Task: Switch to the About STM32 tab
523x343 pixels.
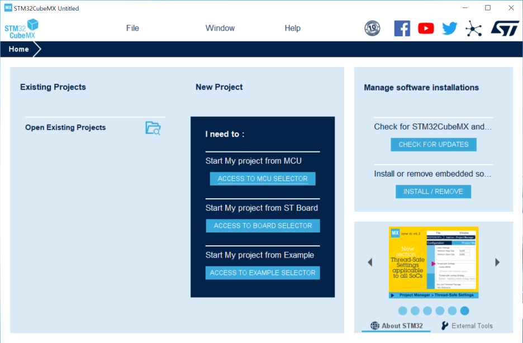Action: pyautogui.click(x=396, y=326)
